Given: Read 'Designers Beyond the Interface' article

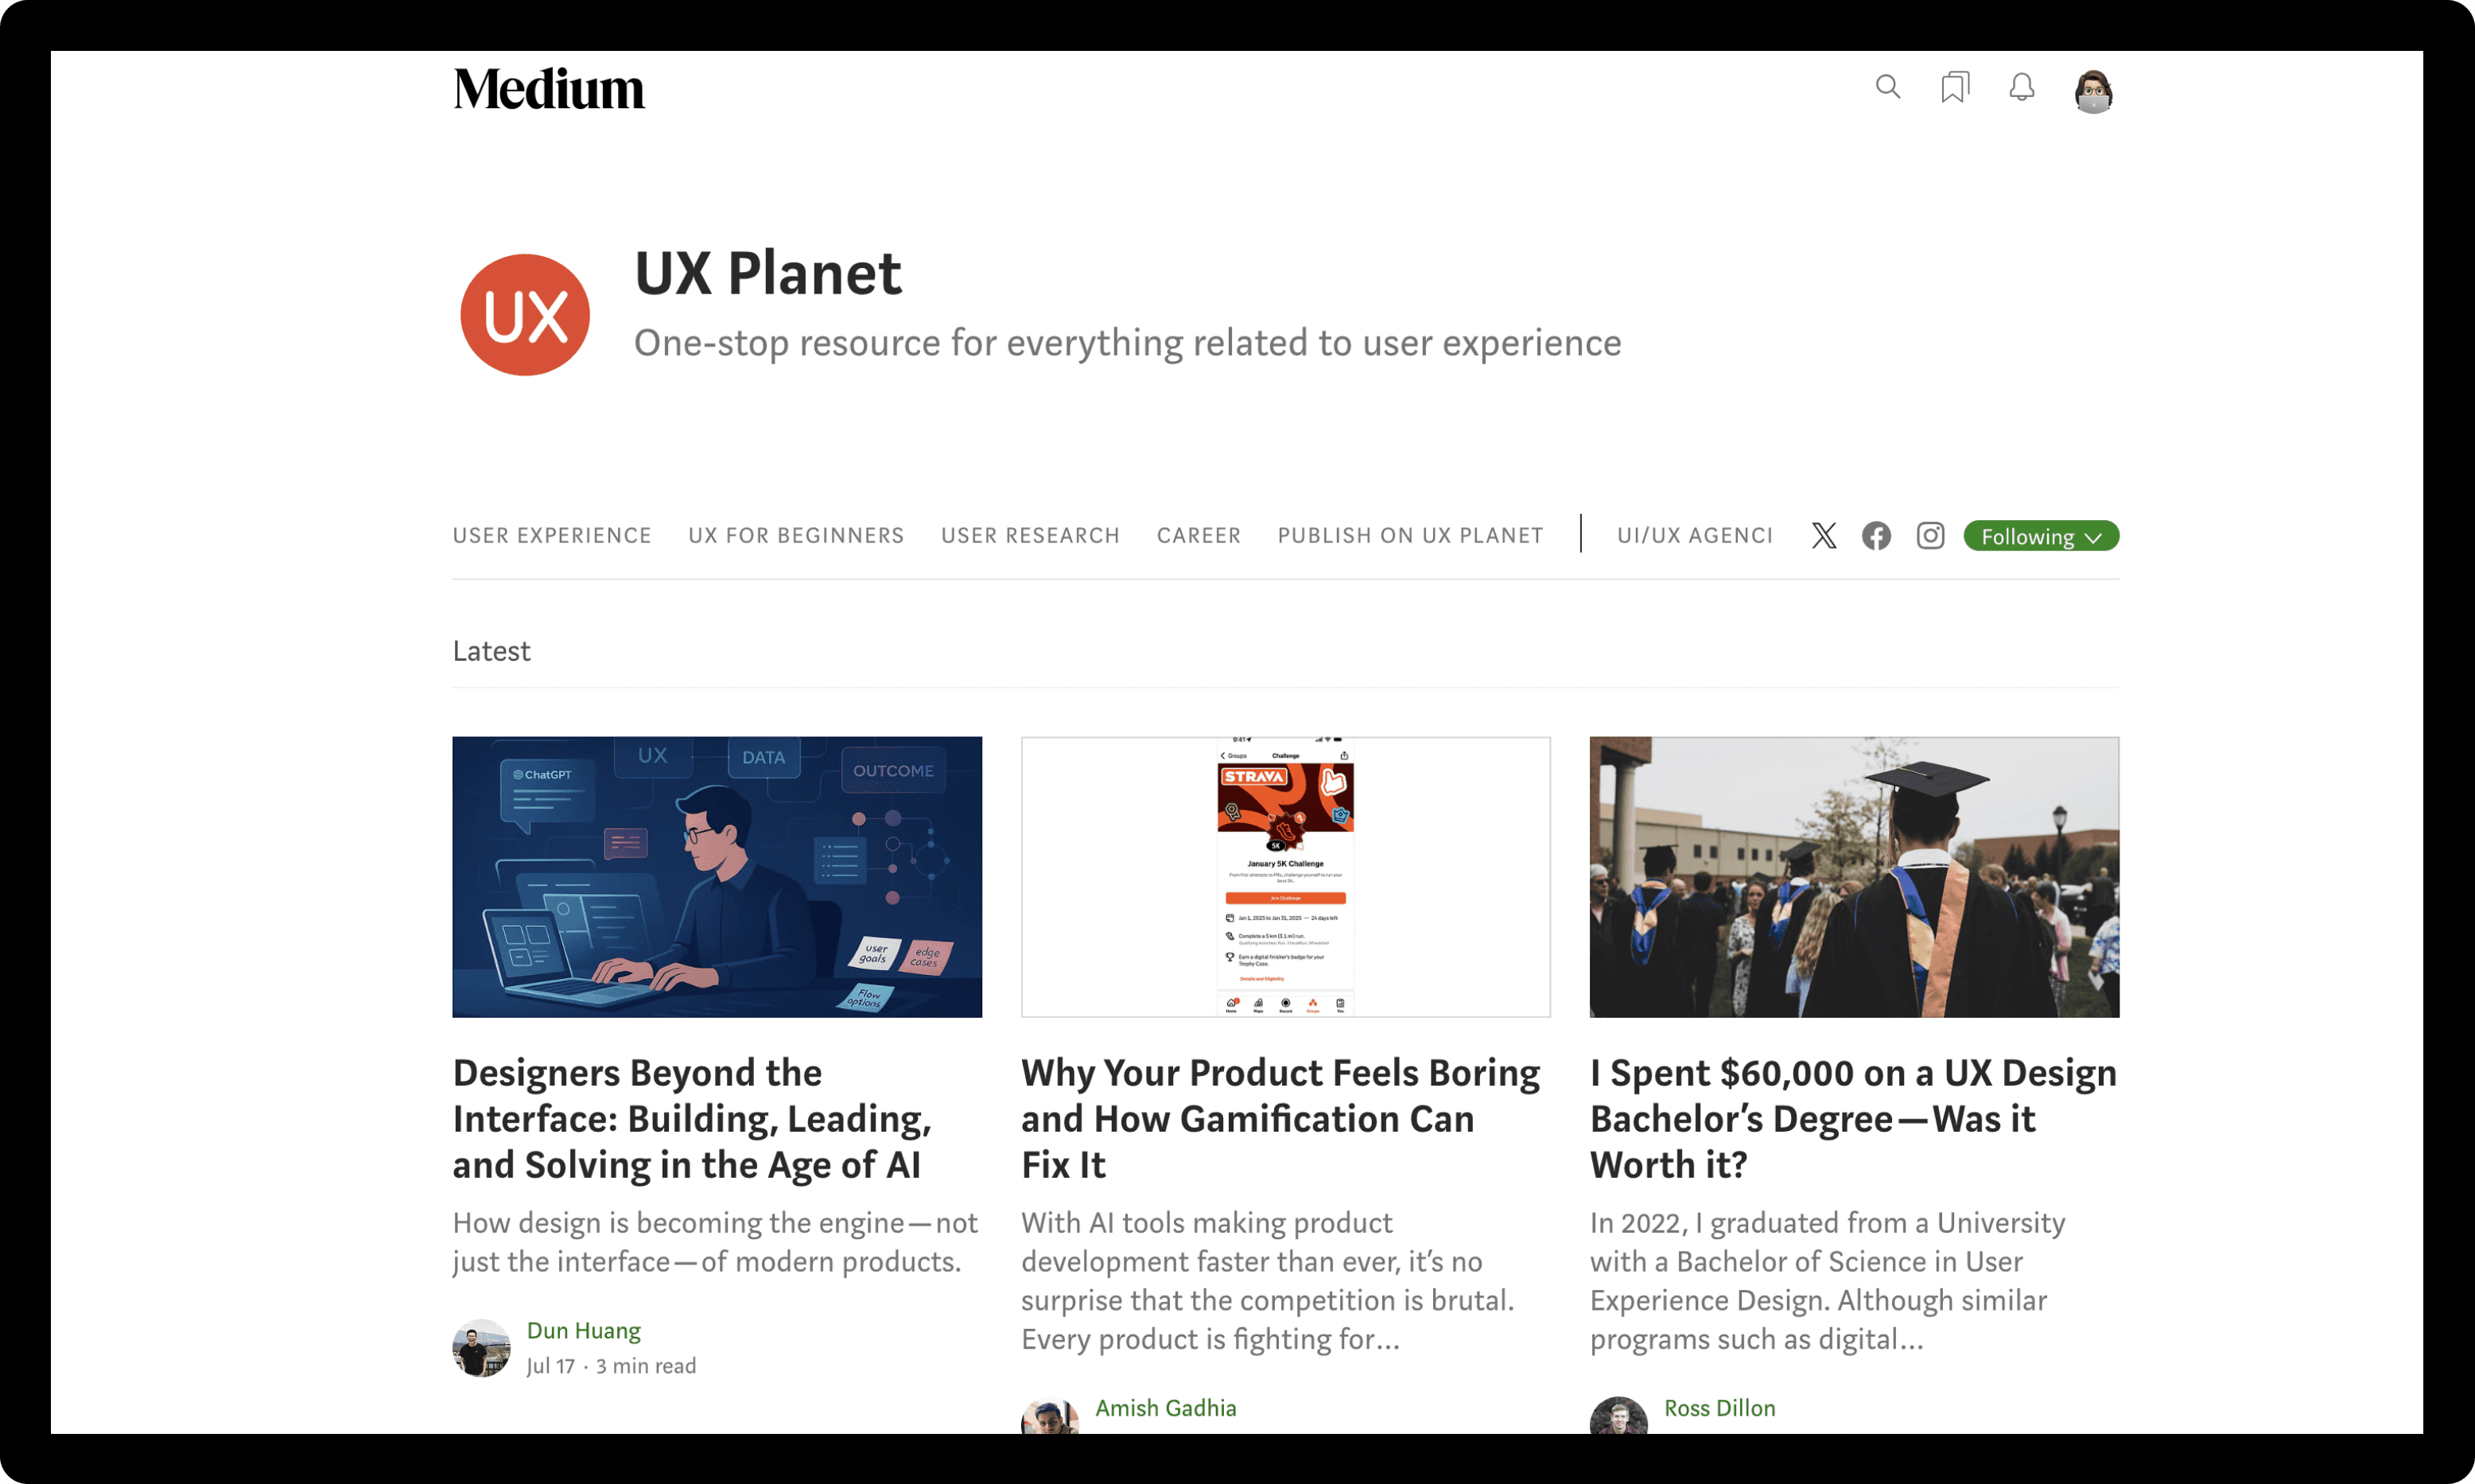Looking at the screenshot, I should [692, 1119].
